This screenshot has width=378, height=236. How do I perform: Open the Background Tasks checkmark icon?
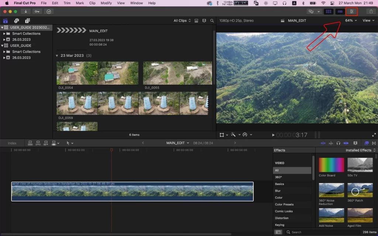pyautogui.click(x=49, y=11)
